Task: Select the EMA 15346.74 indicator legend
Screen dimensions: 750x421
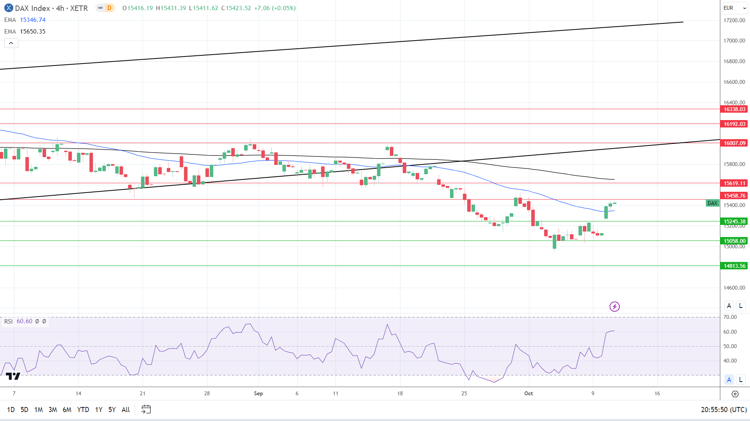Action: coord(25,20)
